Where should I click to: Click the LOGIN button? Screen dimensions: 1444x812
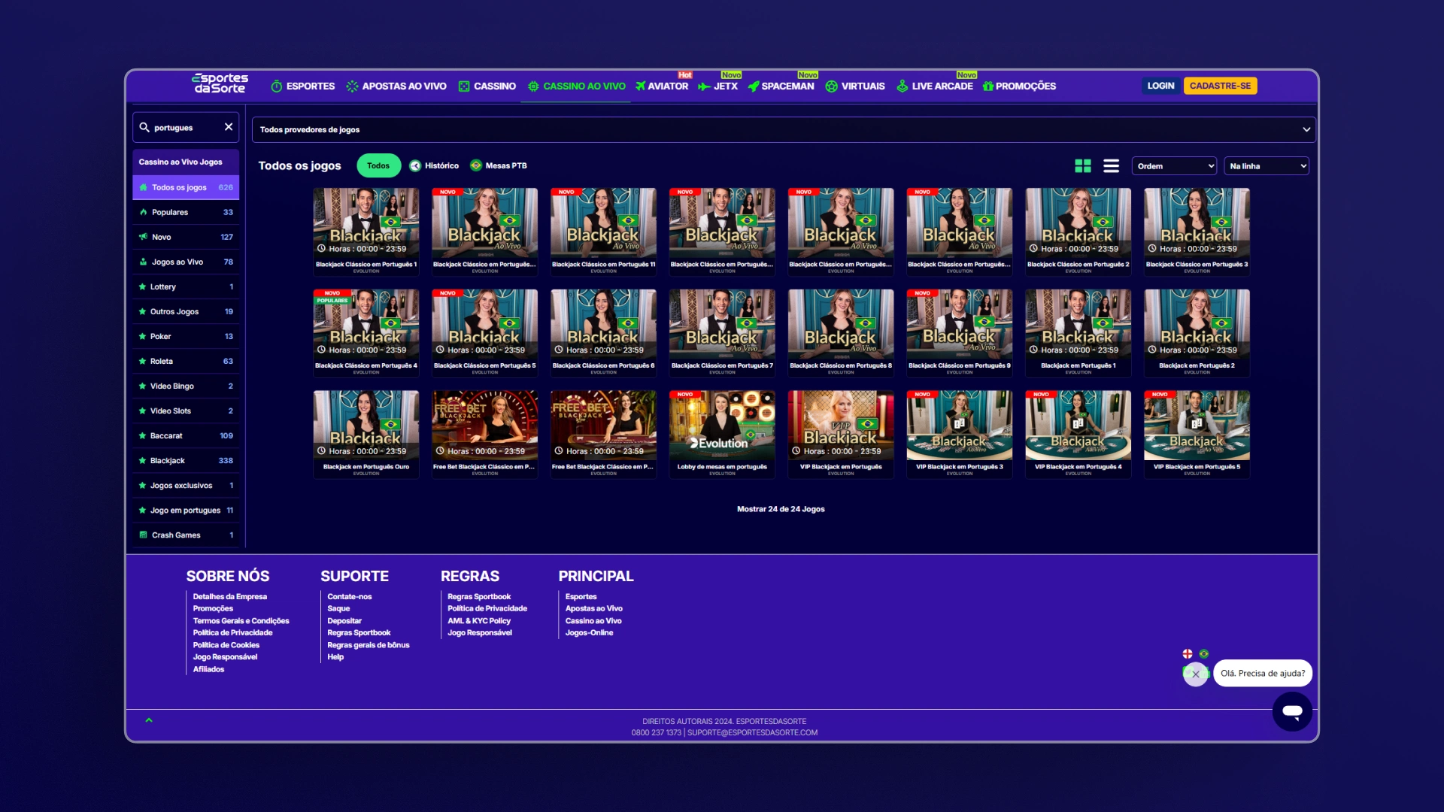(1160, 86)
